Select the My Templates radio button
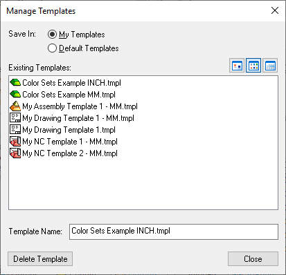Image resolution: width=286 pixels, height=275 pixels. click(52, 35)
